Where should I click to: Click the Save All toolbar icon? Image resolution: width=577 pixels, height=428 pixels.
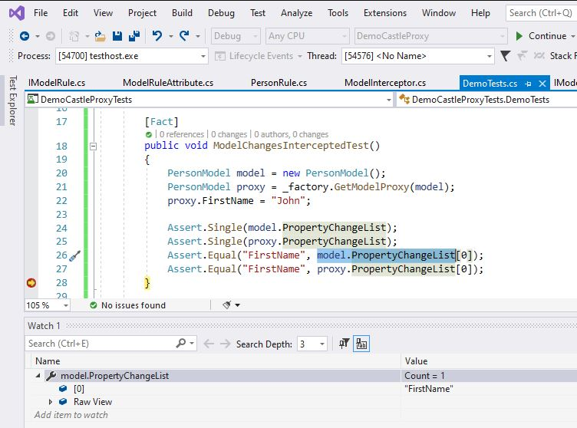[x=134, y=36]
